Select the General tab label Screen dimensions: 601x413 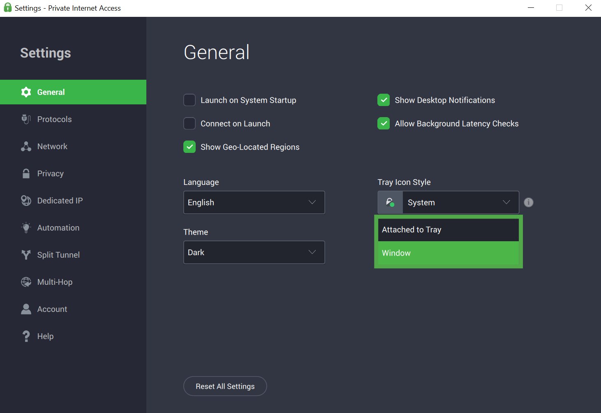51,92
